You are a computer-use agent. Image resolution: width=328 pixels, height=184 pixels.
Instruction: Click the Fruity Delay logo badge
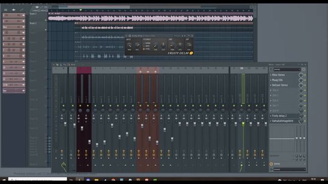coord(191,53)
